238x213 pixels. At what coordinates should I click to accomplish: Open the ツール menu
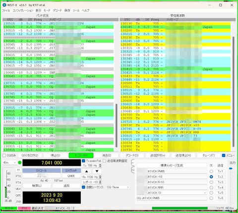tap(76, 10)
